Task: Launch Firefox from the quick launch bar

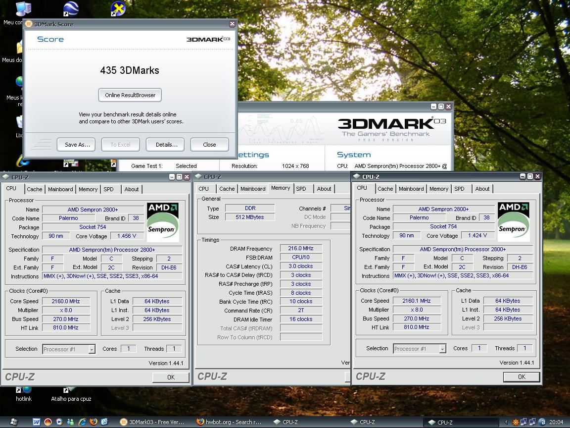Action: [x=94, y=422]
